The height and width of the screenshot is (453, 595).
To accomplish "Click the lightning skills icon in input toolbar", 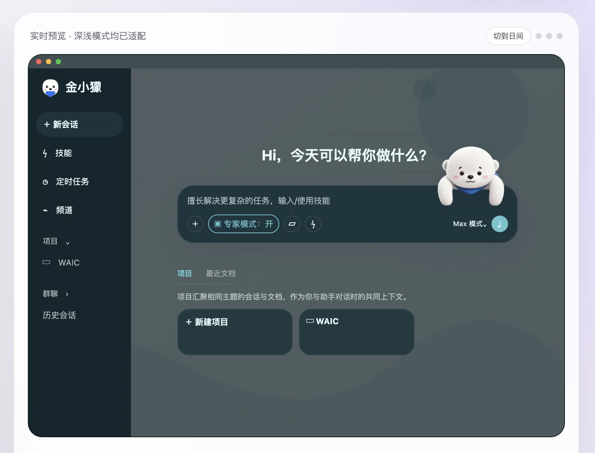I will point(313,224).
